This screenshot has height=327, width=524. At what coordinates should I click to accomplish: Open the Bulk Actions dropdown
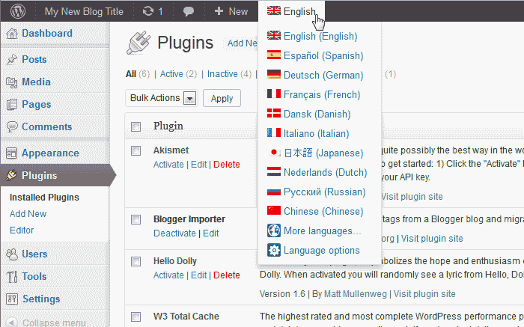[162, 98]
